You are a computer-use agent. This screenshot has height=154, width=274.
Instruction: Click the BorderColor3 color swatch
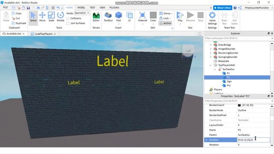click(x=239, y=105)
